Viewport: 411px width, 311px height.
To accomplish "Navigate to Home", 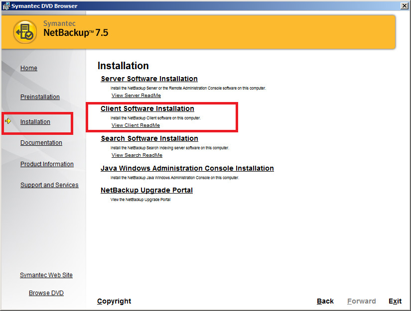I will [28, 68].
